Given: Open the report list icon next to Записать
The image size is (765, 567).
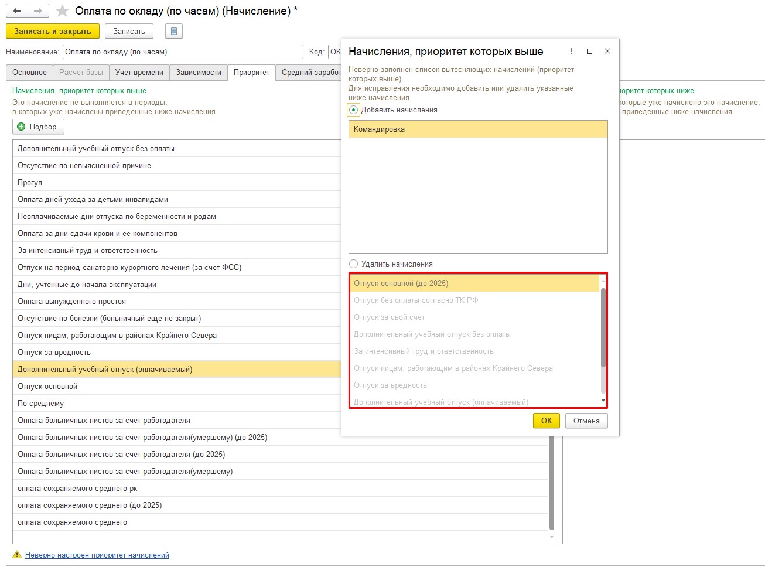Looking at the screenshot, I should coord(174,31).
